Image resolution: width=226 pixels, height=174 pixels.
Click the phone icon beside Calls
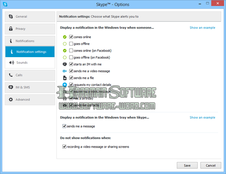click(11, 75)
